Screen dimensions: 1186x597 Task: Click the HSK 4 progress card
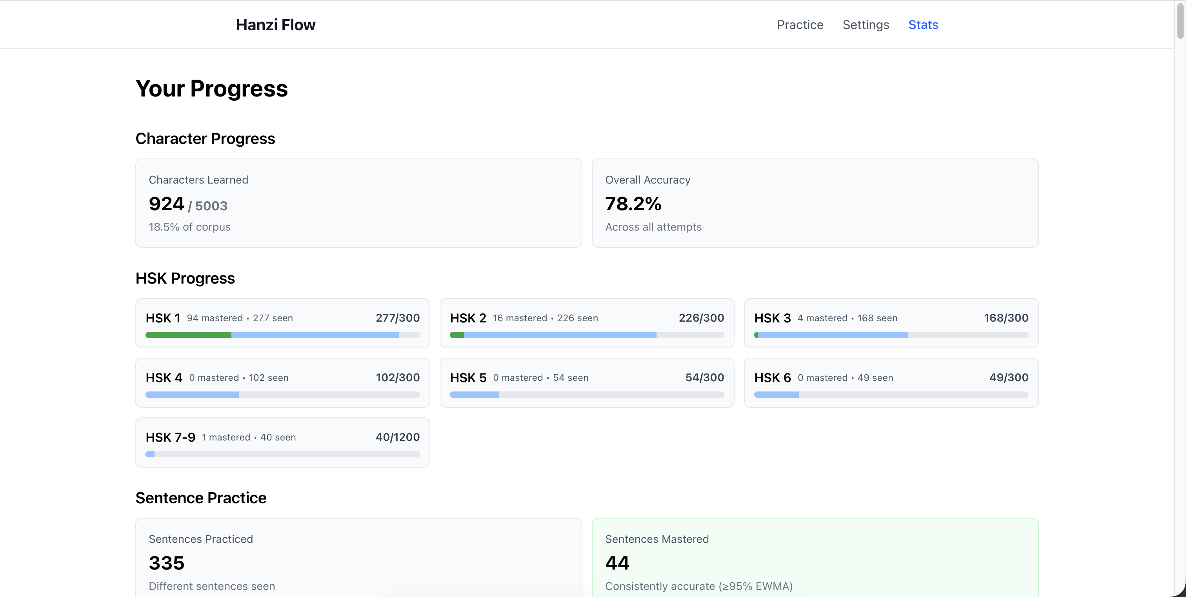(282, 382)
